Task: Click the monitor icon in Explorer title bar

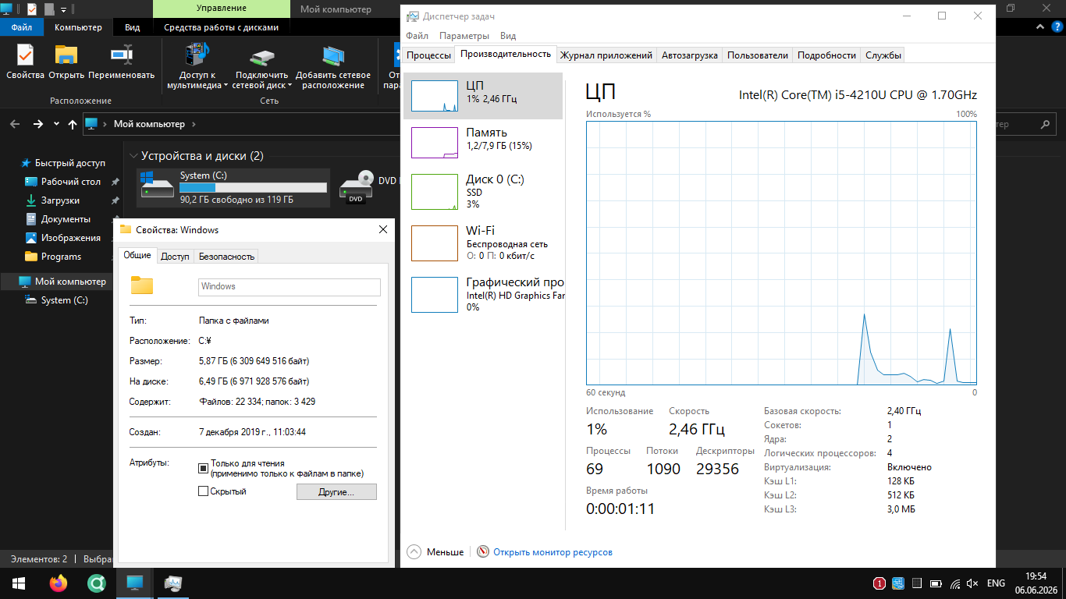Action: click(x=7, y=9)
